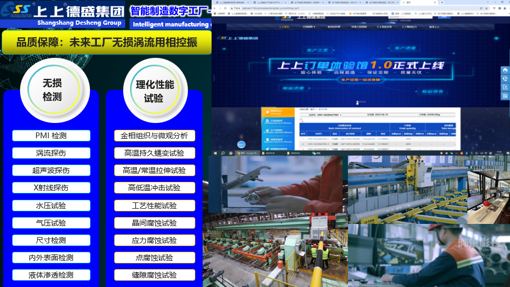Click the carousel indicator dots

click(x=361, y=102)
